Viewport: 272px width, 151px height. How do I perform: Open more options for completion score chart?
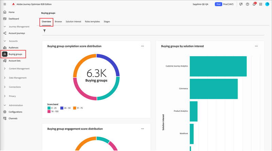click(x=142, y=46)
